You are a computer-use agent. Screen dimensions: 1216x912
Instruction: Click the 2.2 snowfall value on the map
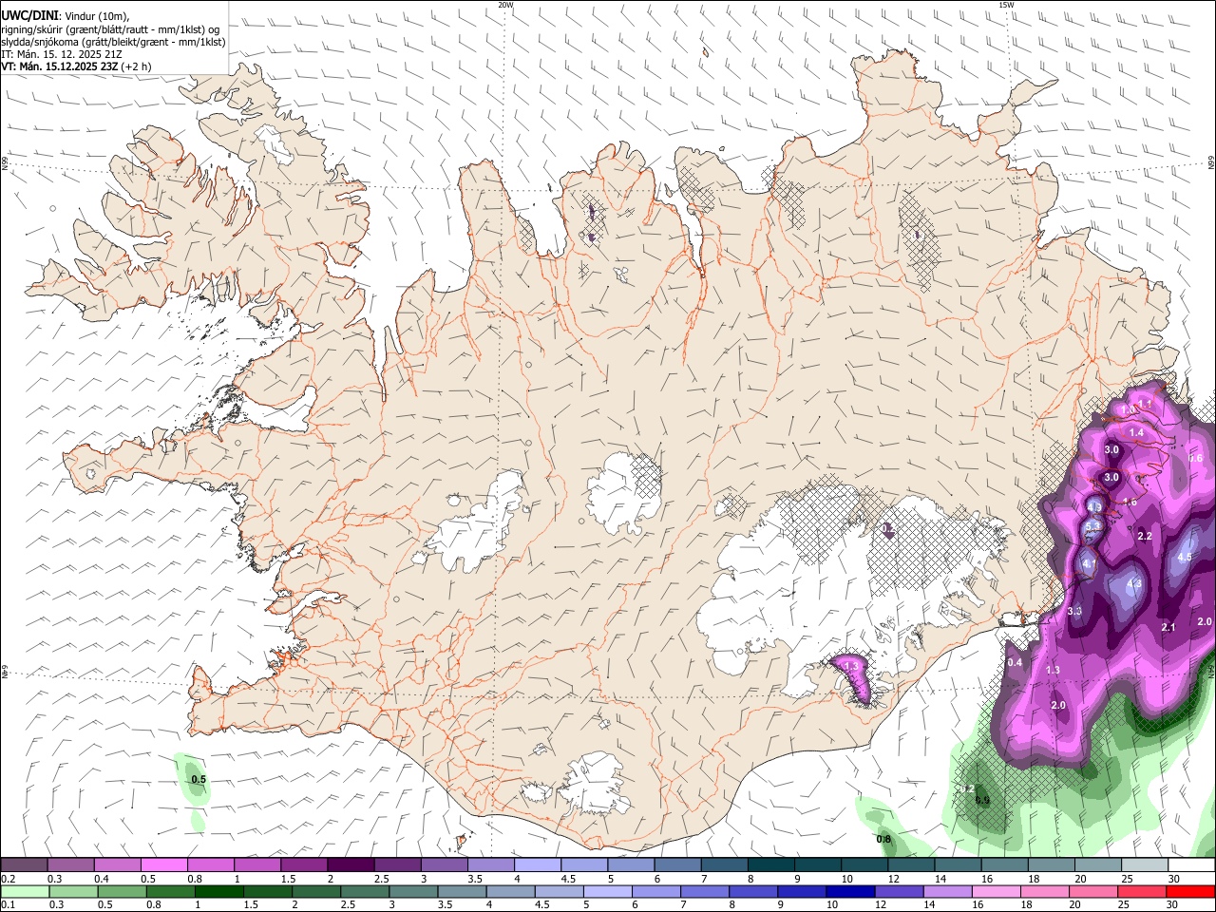[1145, 537]
